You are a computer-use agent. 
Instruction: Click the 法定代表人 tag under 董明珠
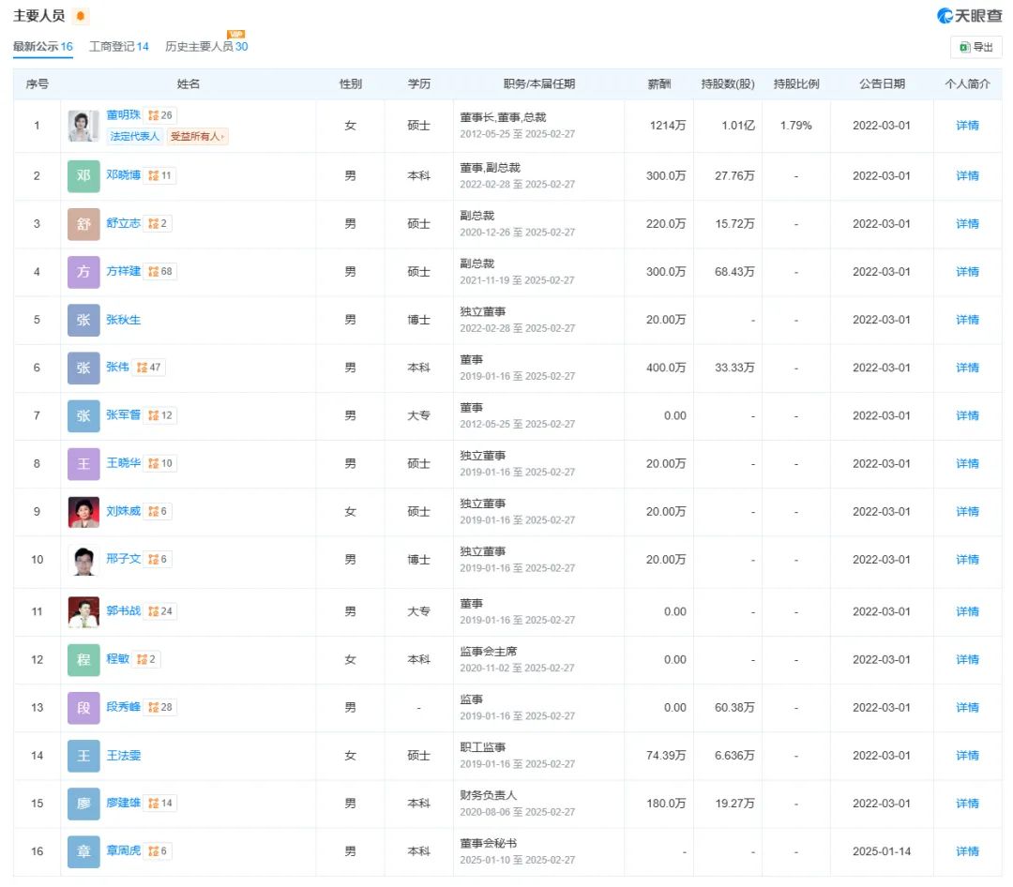[135, 137]
